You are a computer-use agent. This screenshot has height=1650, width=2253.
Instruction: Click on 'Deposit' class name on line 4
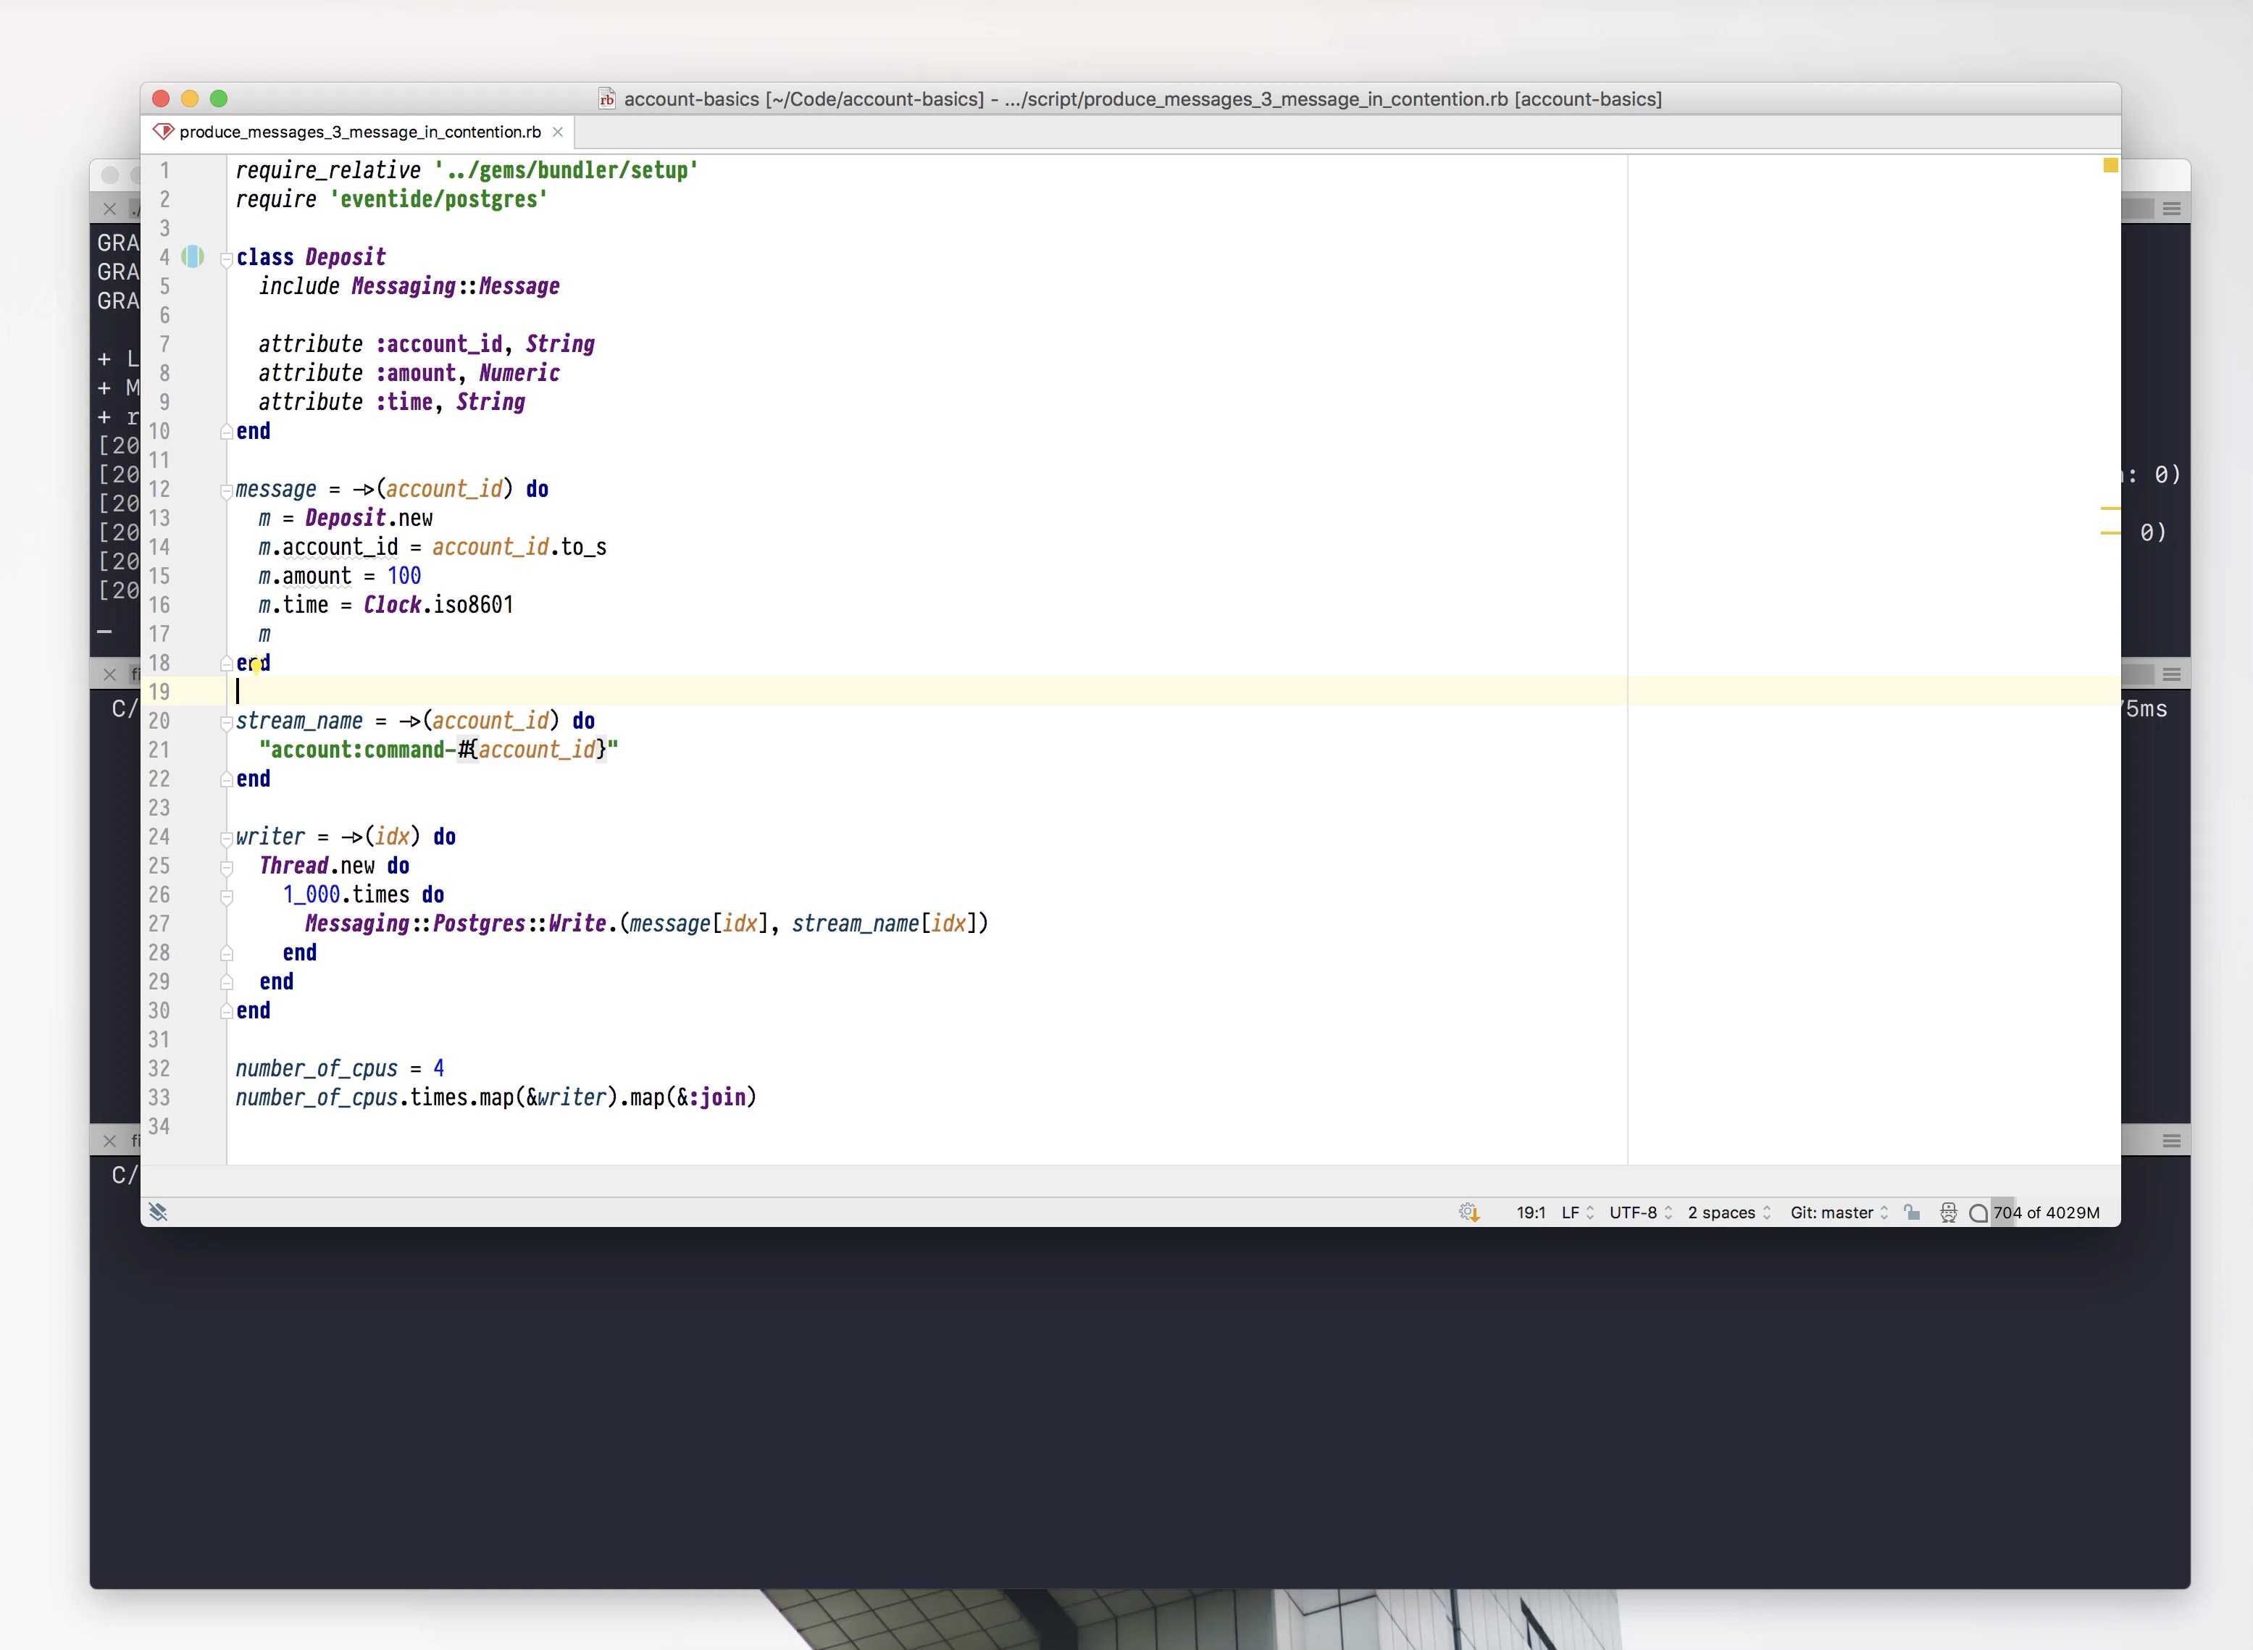tap(346, 258)
